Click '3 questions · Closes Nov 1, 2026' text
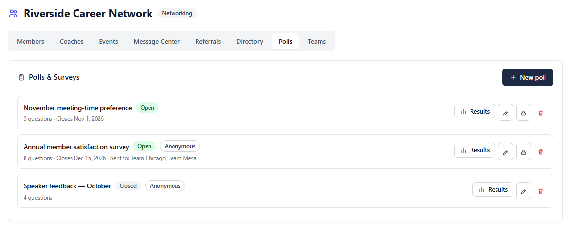The height and width of the screenshot is (230, 570). point(64,118)
